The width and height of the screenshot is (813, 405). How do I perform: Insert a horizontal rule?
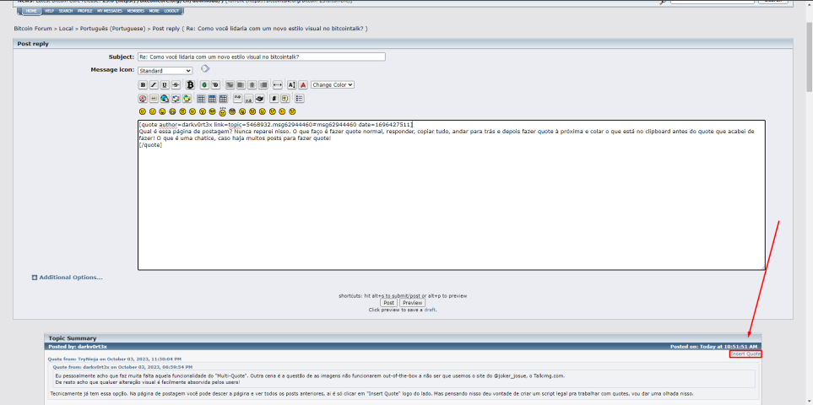278,85
